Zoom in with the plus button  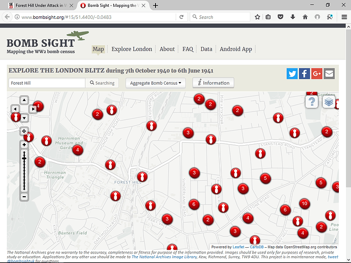click(24, 145)
